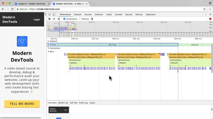Screen dimensions: 213x119
Task: Open the Elements panel tab
Action: tap(99, 15)
